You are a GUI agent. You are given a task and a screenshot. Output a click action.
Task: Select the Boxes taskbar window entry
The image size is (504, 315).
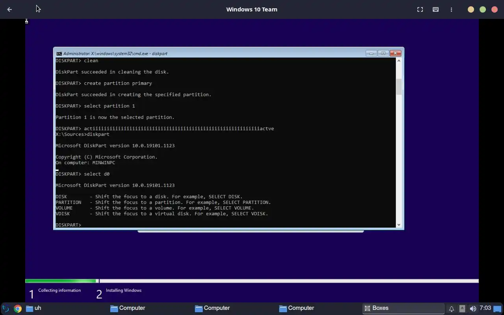click(404, 308)
